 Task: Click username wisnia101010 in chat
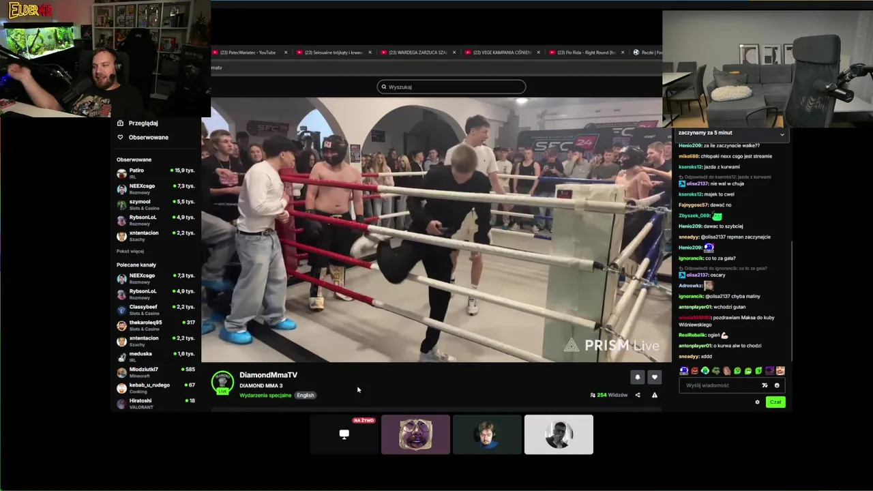coord(694,318)
